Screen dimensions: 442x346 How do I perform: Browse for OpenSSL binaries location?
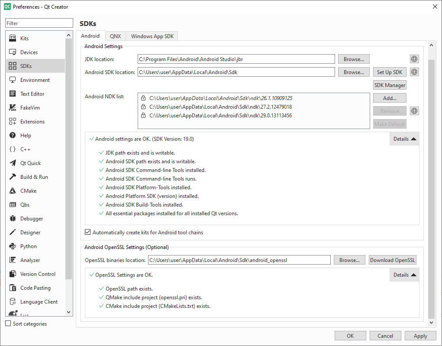coord(349,260)
